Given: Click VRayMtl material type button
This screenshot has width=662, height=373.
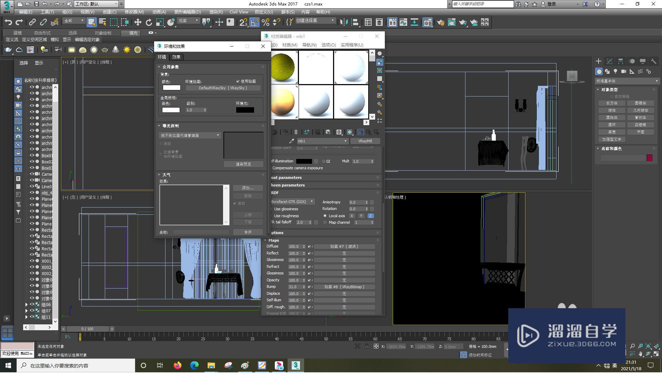Looking at the screenshot, I should (365, 141).
